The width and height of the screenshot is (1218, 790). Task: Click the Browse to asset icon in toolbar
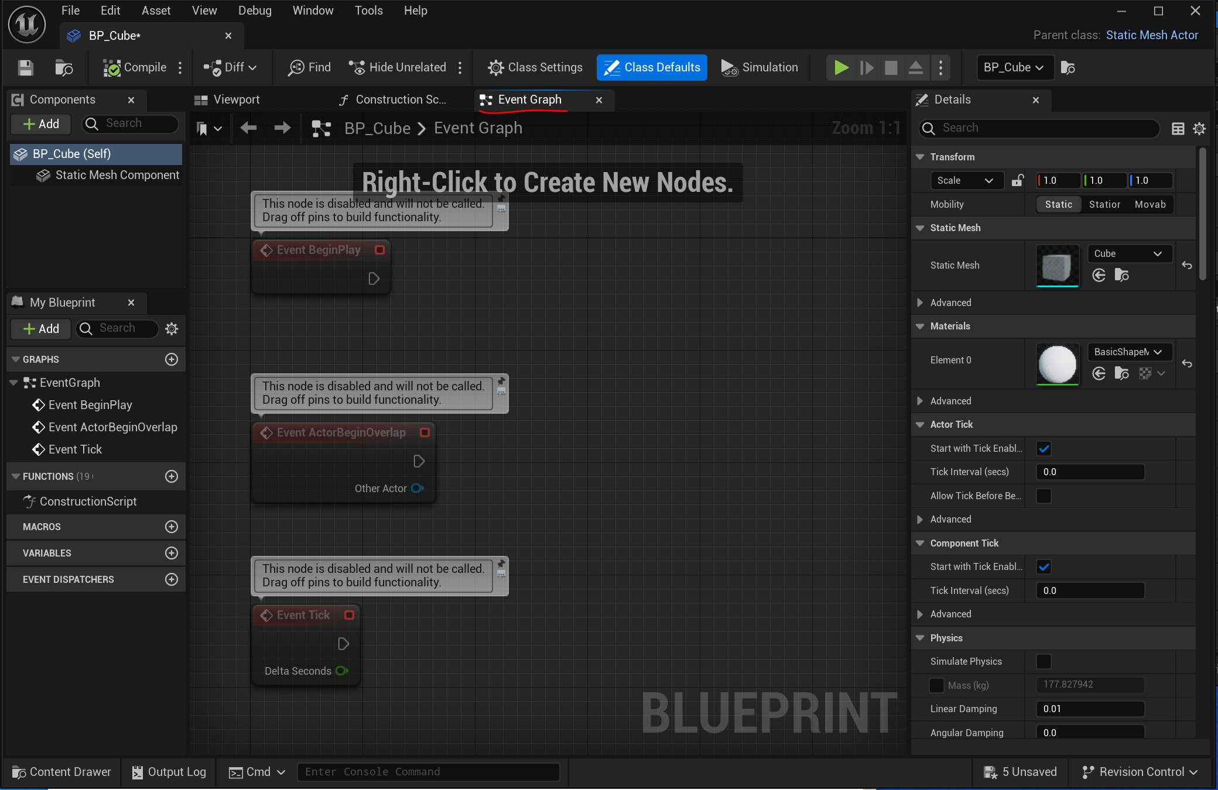tap(64, 68)
